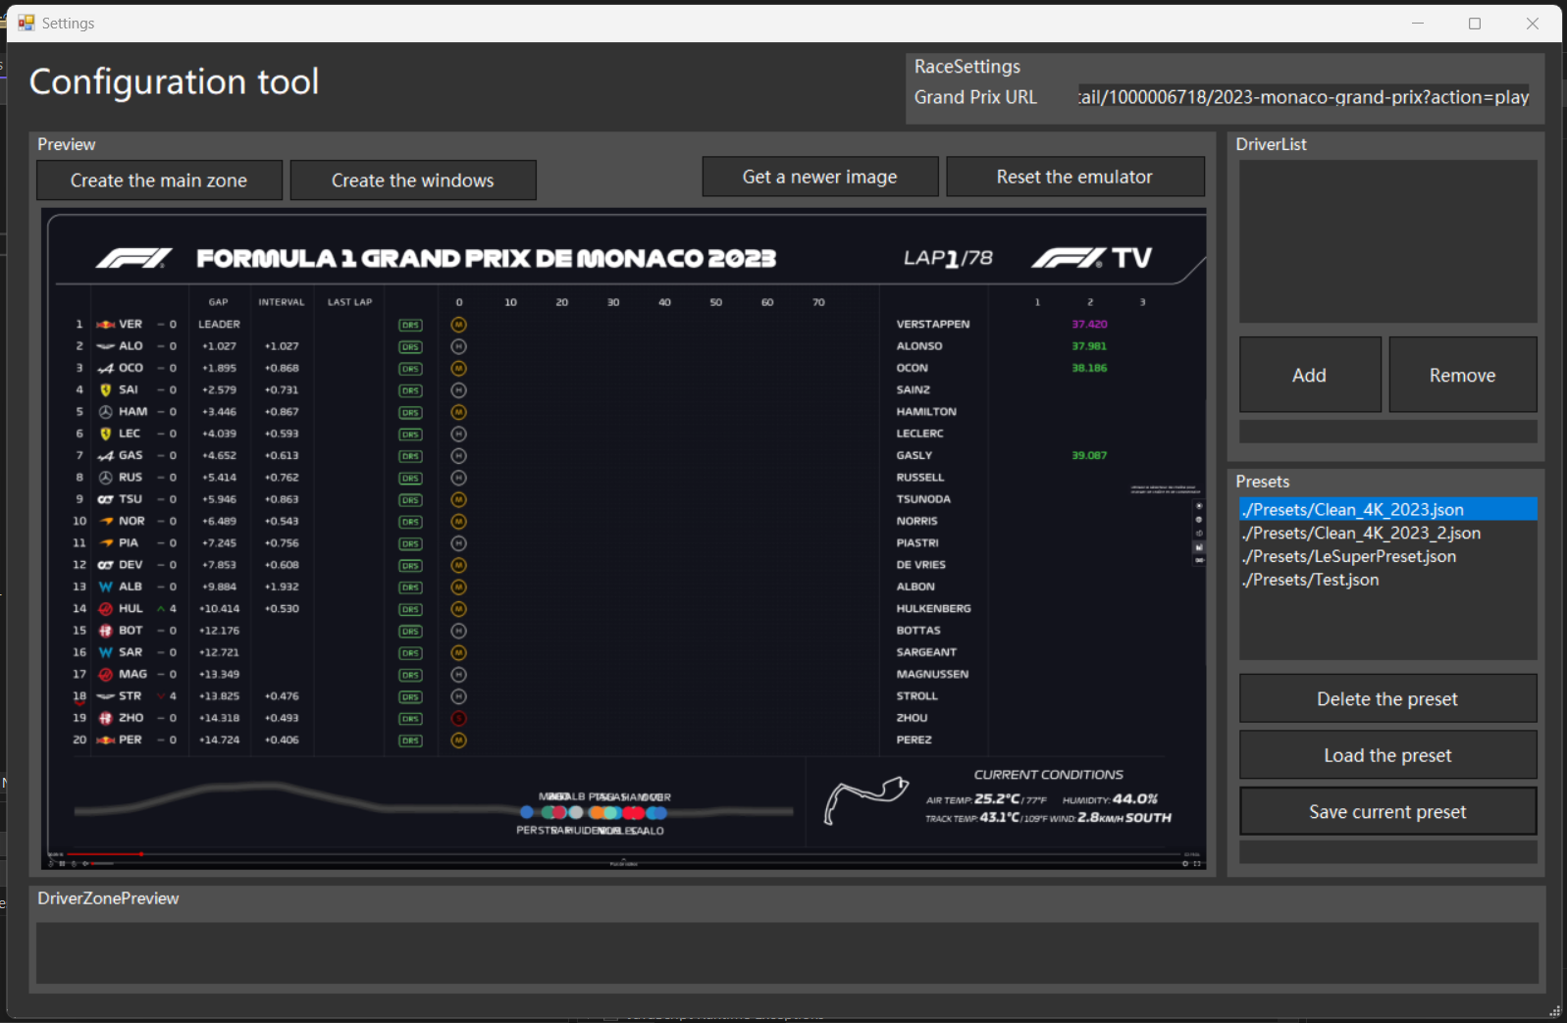Click the Mercedes logo beside HAM
The width and height of the screenshot is (1567, 1023).
106,412
